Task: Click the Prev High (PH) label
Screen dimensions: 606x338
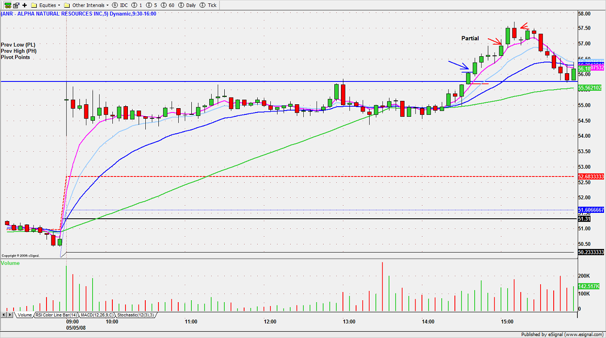Action: (18, 51)
